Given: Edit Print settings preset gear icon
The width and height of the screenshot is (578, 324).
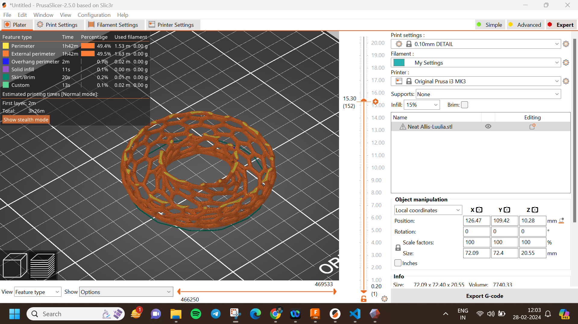Looking at the screenshot, I should (x=566, y=44).
